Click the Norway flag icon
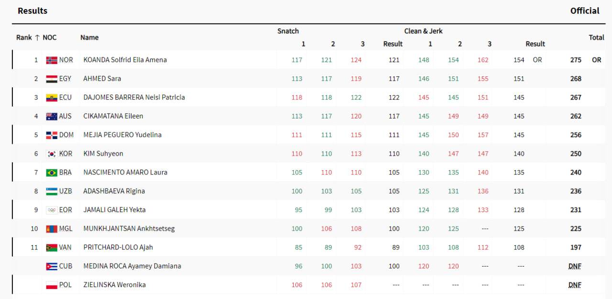Image resolution: width=612 pixels, height=299 pixels. point(52,60)
